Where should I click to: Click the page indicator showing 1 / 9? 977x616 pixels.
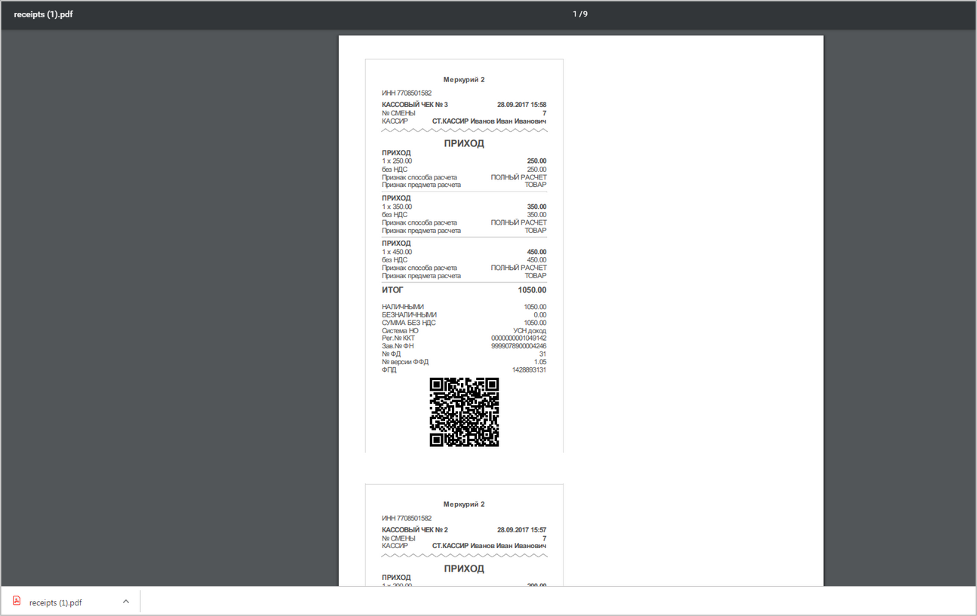579,14
